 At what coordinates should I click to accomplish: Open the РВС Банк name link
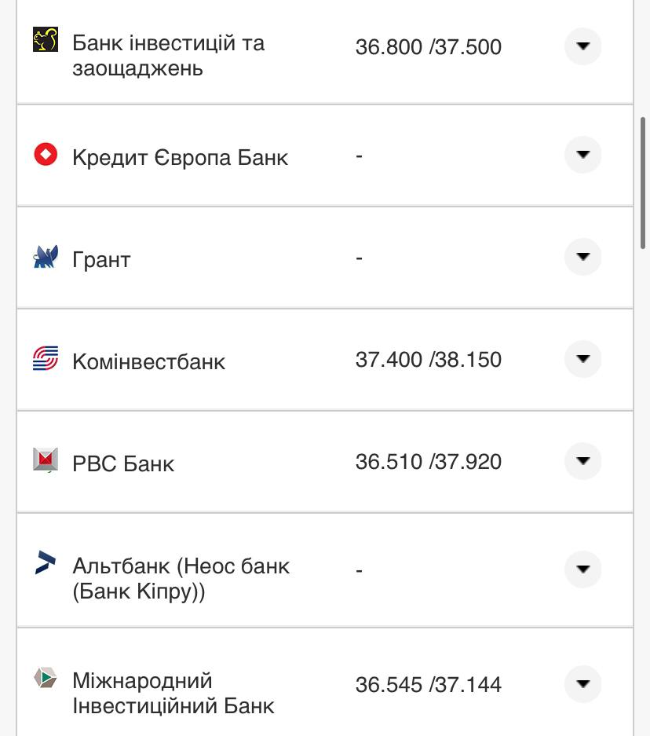point(123,463)
